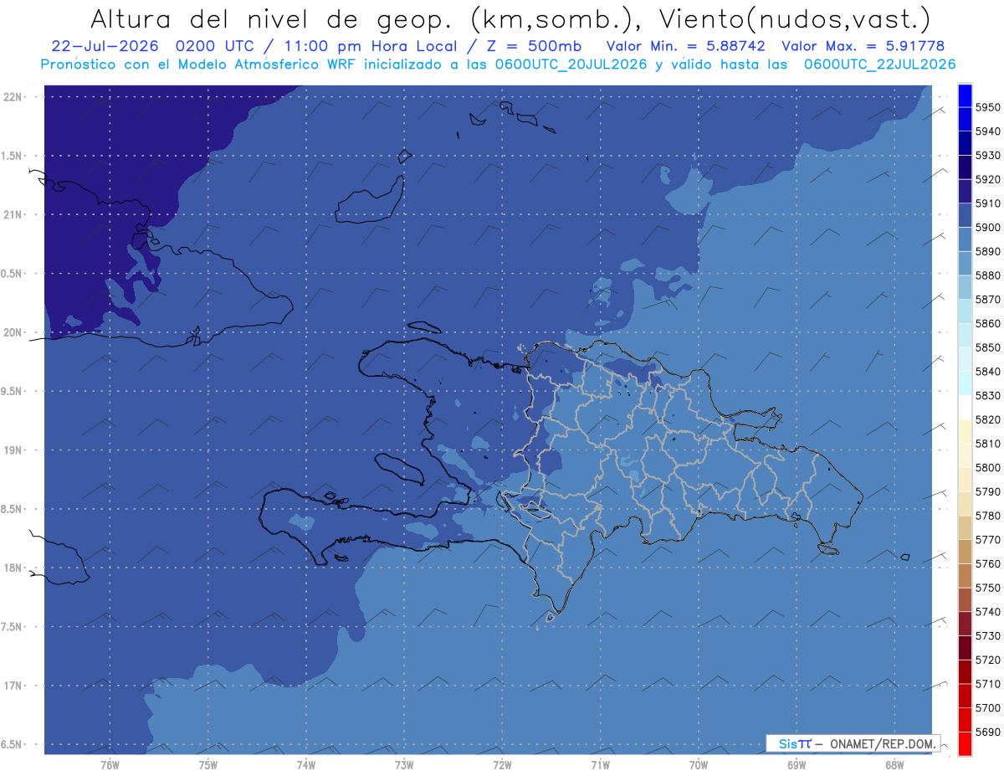The width and height of the screenshot is (1004, 776).
Task: Click the 17N latitude axis label
Action: (x=13, y=686)
